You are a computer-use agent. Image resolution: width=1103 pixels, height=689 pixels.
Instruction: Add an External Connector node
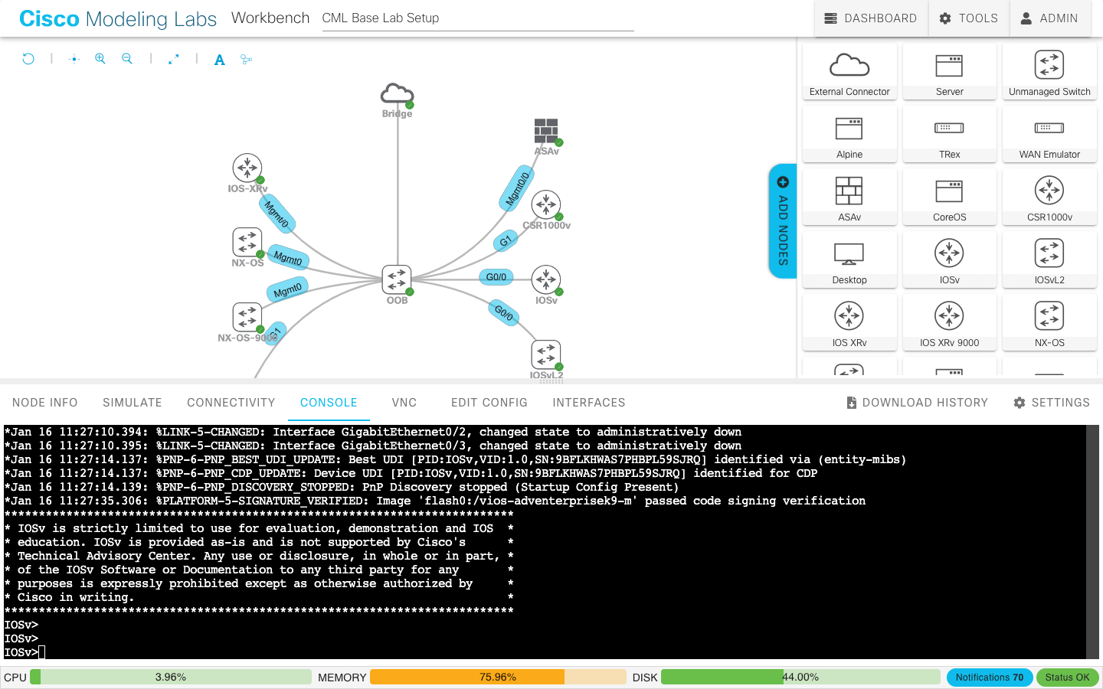point(849,71)
